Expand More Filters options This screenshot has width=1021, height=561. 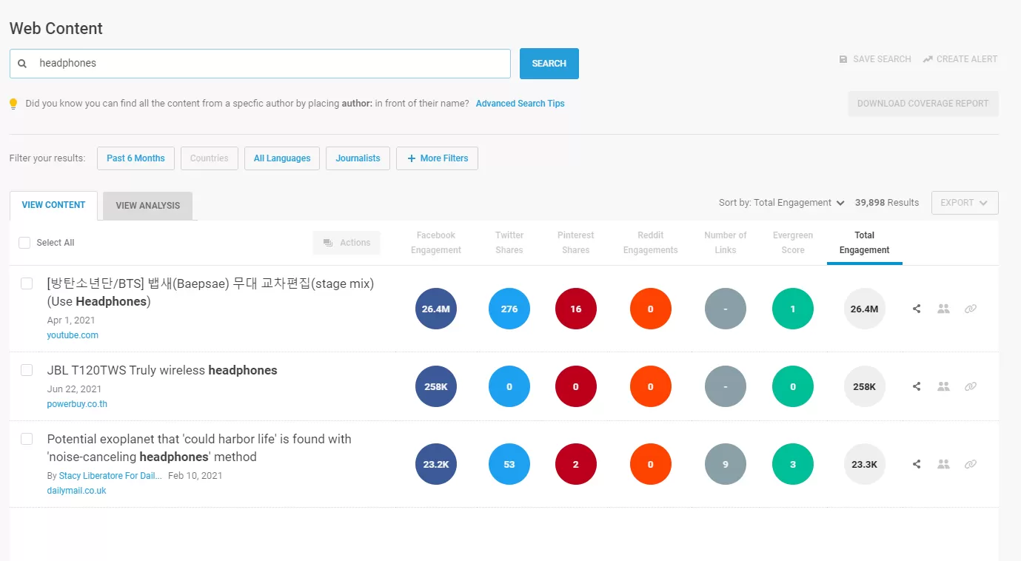437,158
